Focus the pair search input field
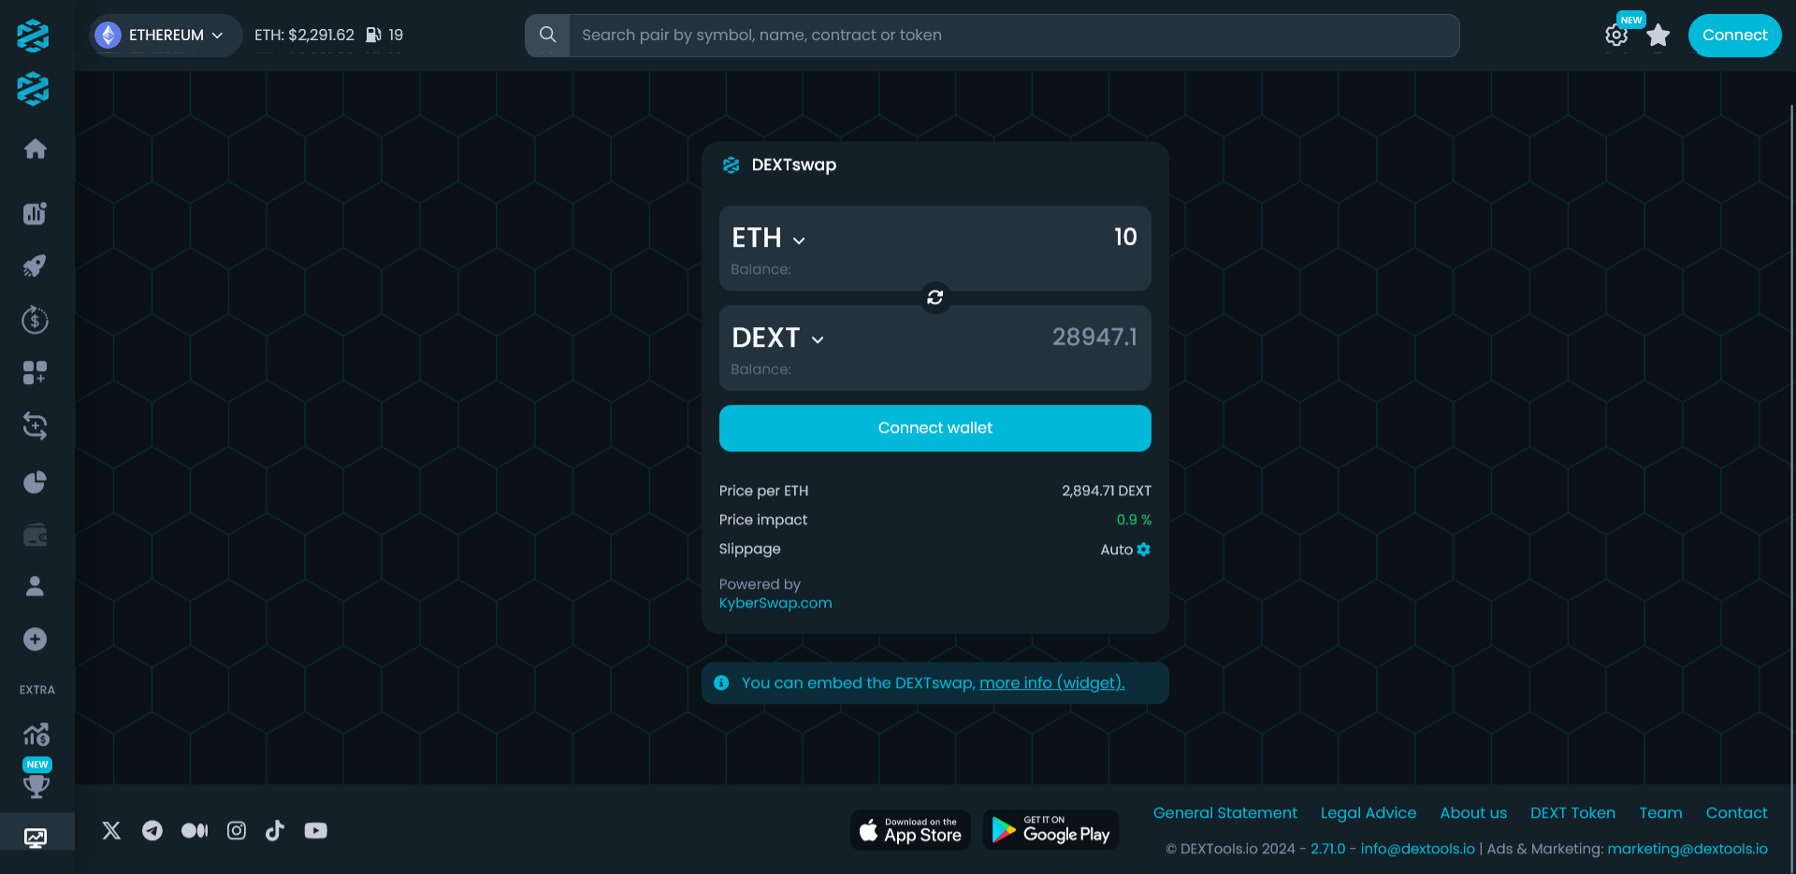This screenshot has width=1796, height=874. coord(1014,36)
